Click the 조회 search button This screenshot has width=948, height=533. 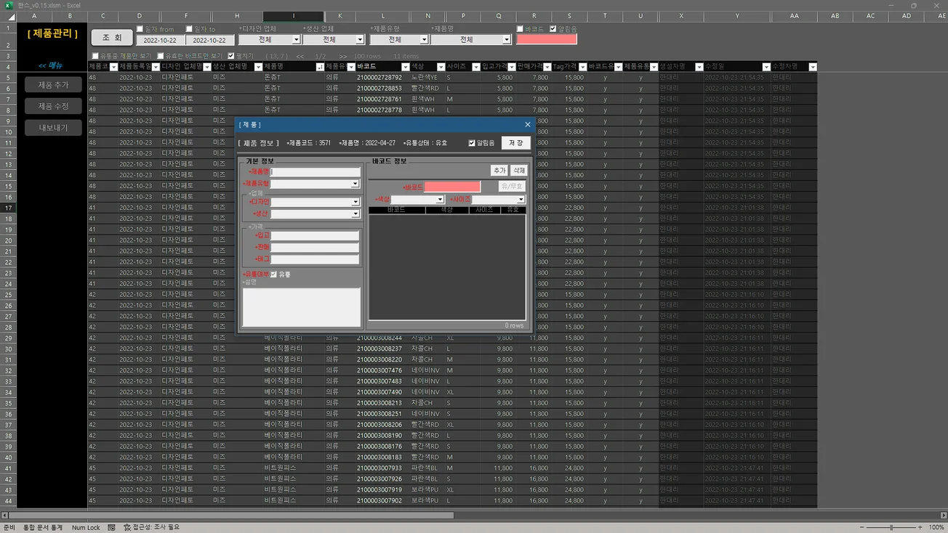pos(112,38)
